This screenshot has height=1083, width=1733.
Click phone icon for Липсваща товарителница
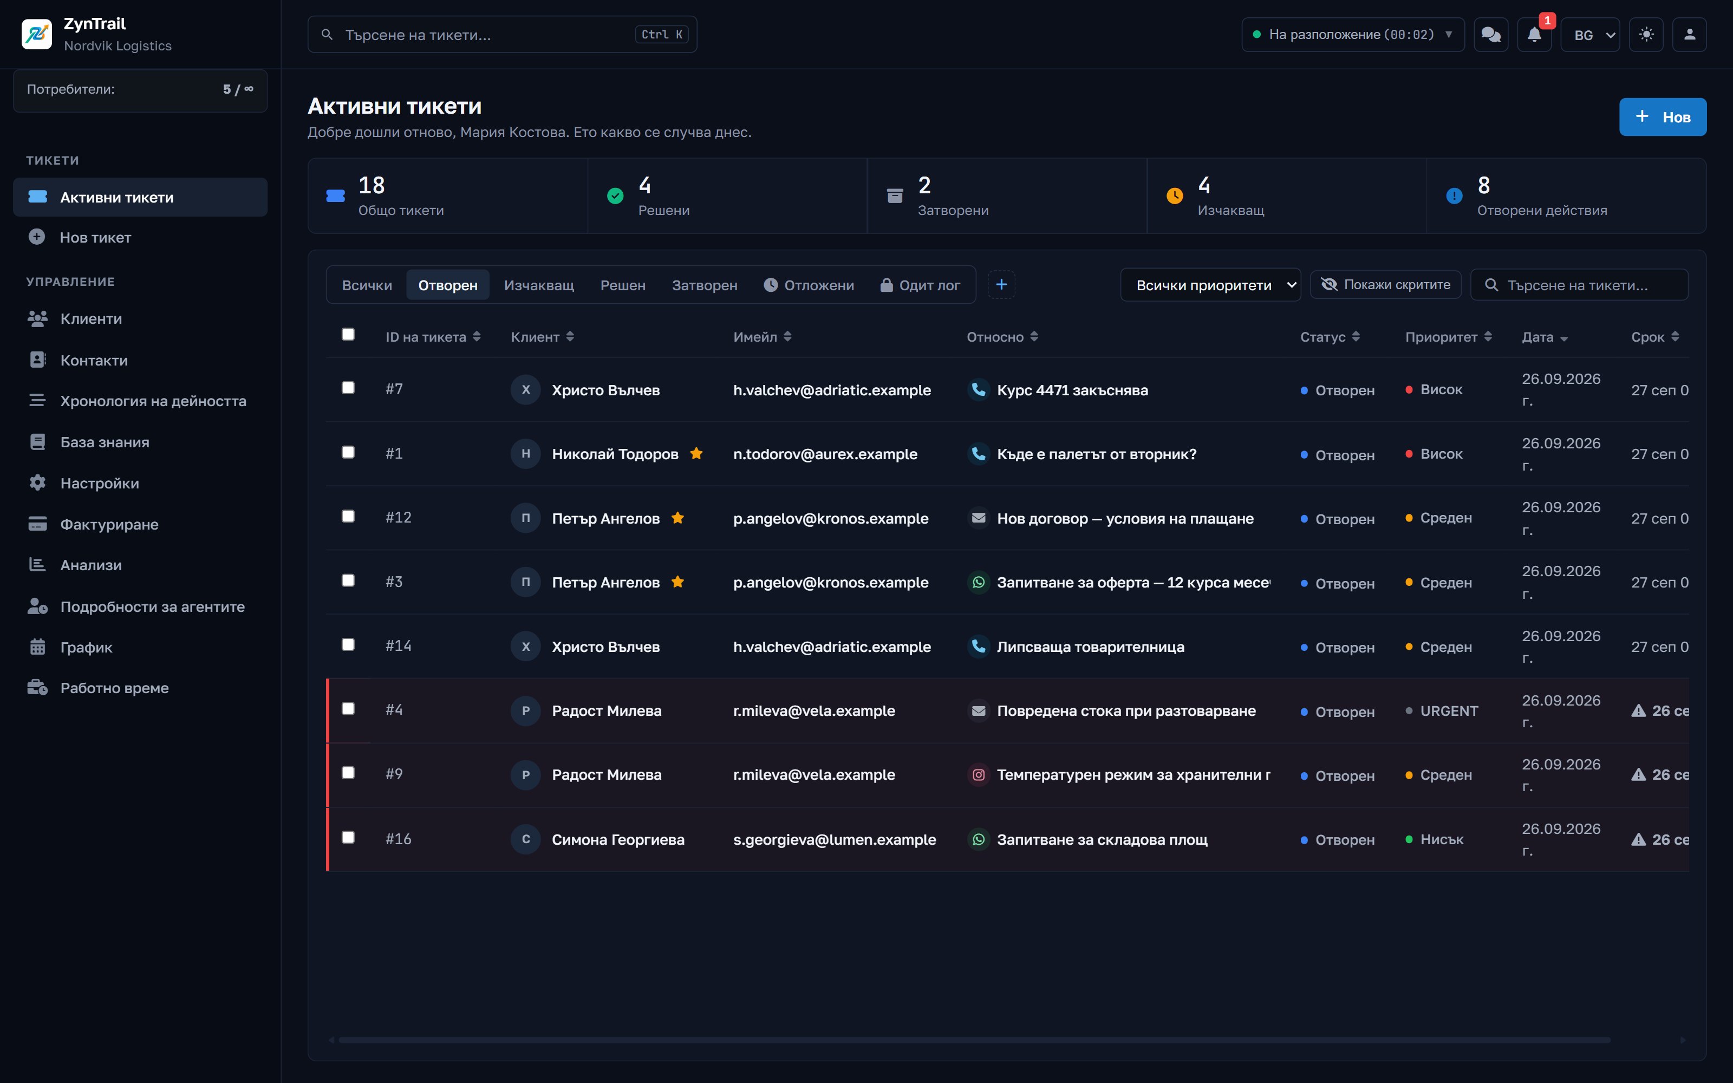[978, 646]
